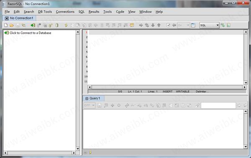Click the last green sheet icon on main toolbar

click(228, 25)
